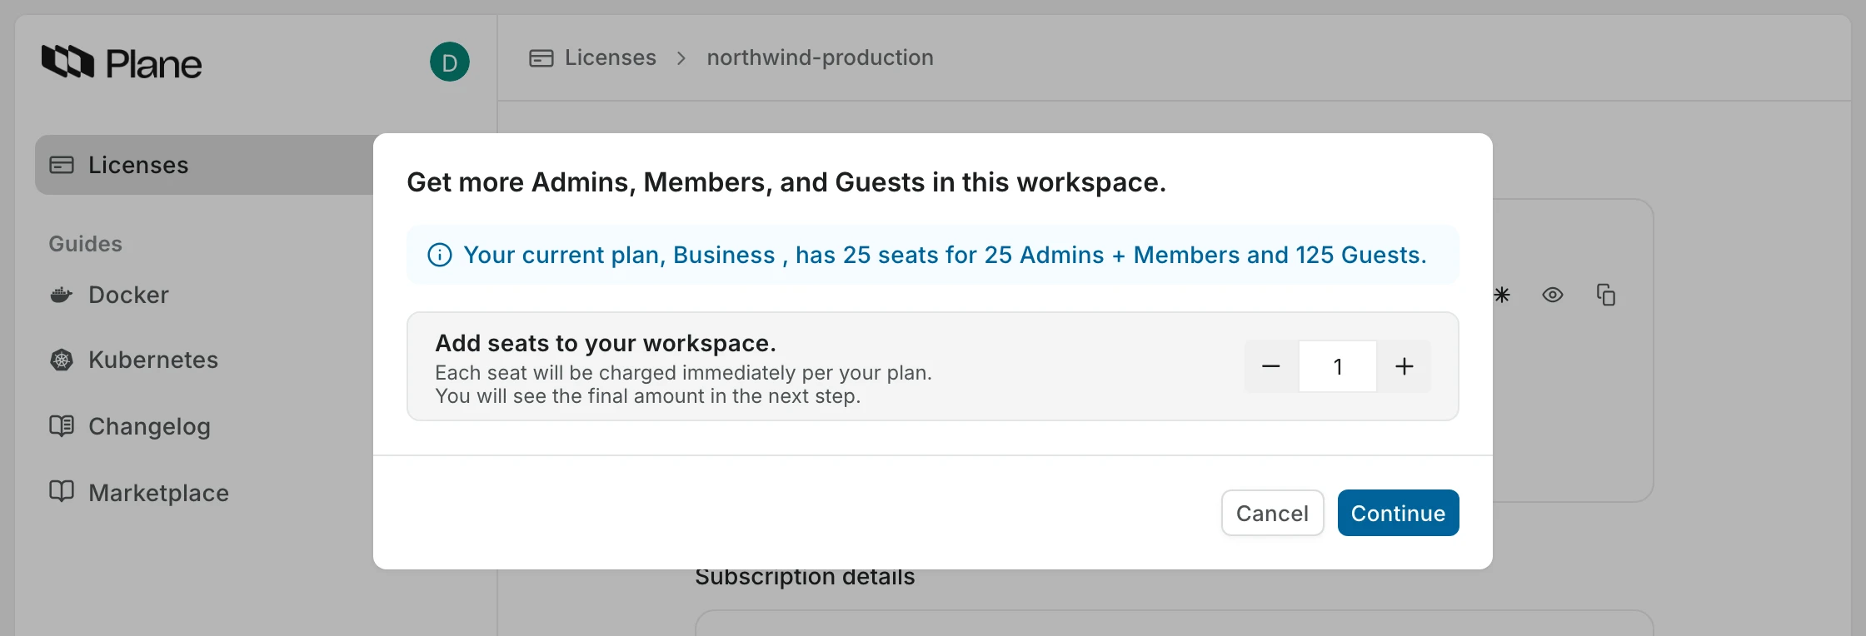Click the Docker whale icon
The image size is (1866, 636).
pos(62,295)
